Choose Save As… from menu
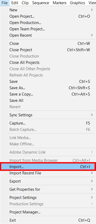The height and width of the screenshot is (224, 96). click(x=51, y=88)
